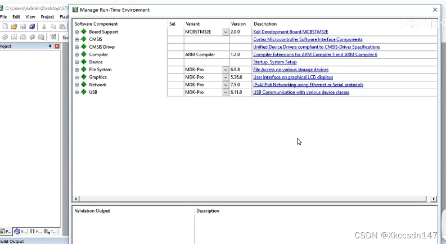This screenshot has width=446, height=244.
Task: Open IPv4/IPv6 Networking description link
Action: (x=308, y=85)
